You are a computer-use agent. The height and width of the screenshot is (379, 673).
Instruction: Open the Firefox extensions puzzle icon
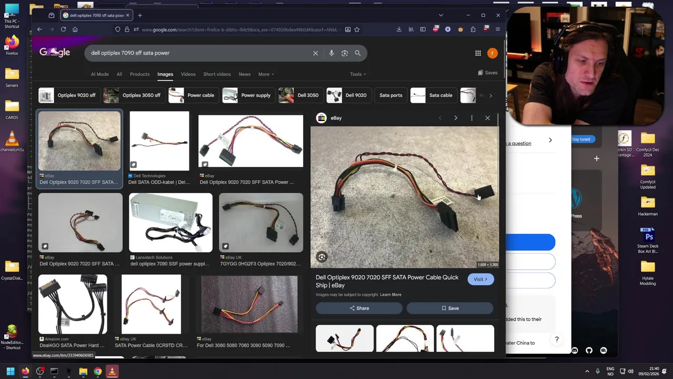point(473,29)
